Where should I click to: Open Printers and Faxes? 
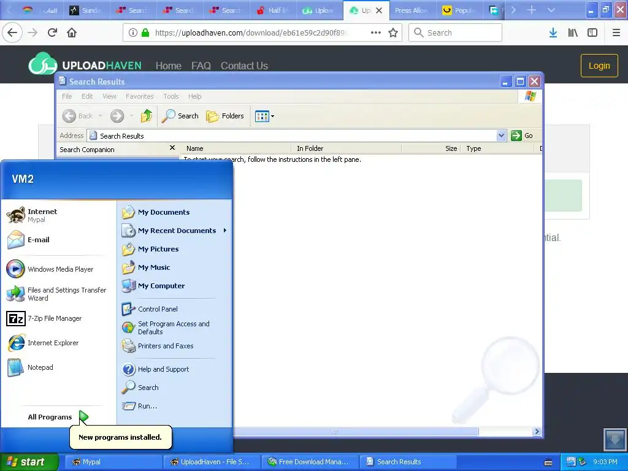click(x=158, y=346)
